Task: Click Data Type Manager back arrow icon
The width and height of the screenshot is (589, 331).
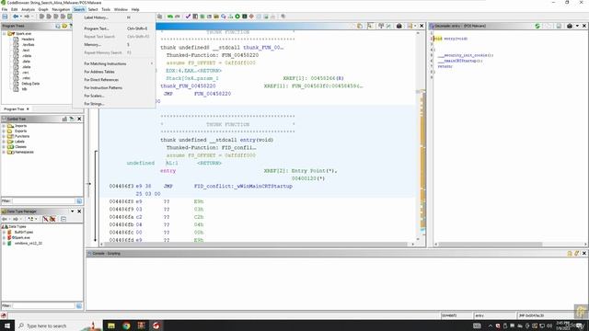Action: pyautogui.click(x=5, y=219)
